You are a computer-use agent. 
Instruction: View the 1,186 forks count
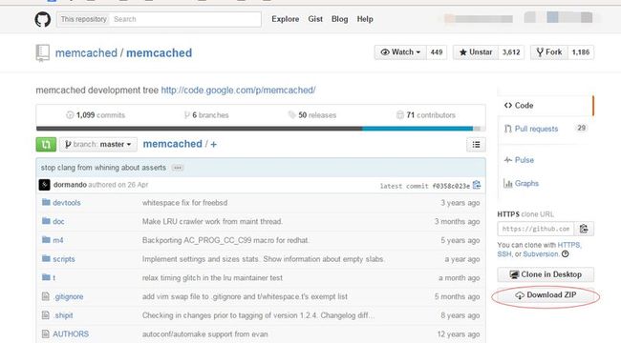point(581,52)
